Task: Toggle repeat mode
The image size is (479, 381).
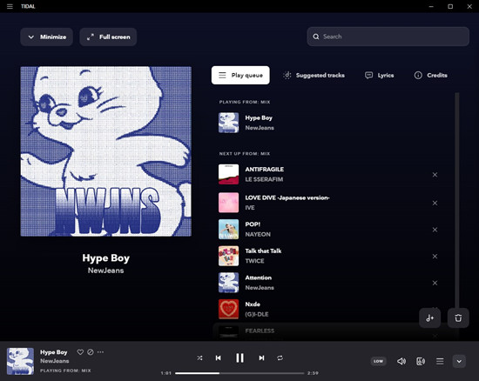Action: tap(280, 358)
